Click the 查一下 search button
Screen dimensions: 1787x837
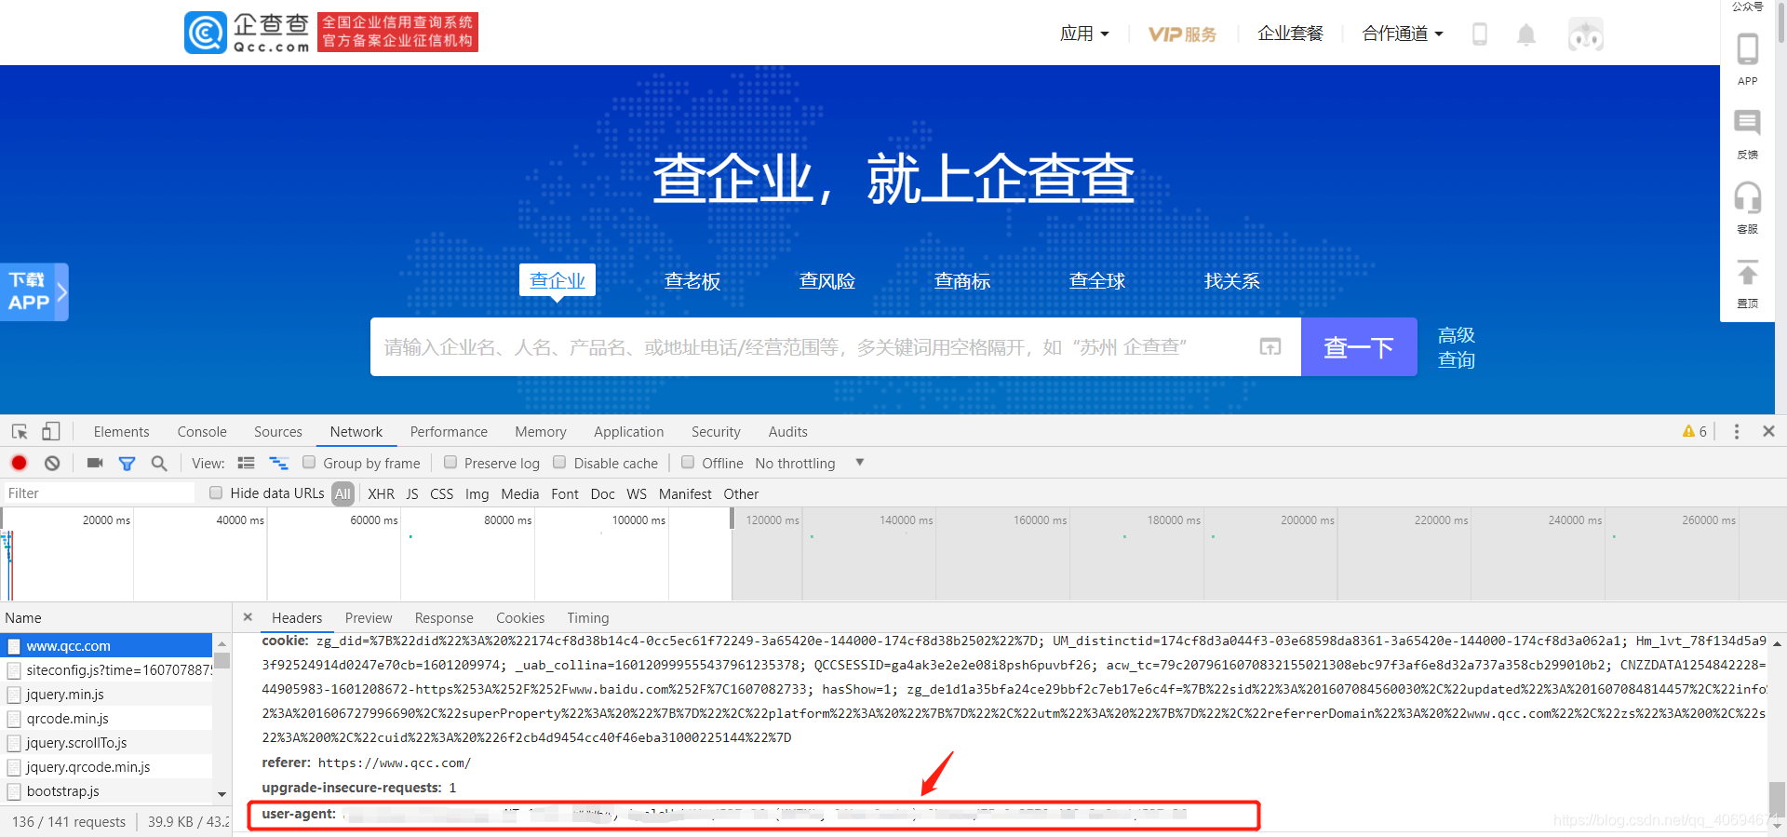point(1359,346)
